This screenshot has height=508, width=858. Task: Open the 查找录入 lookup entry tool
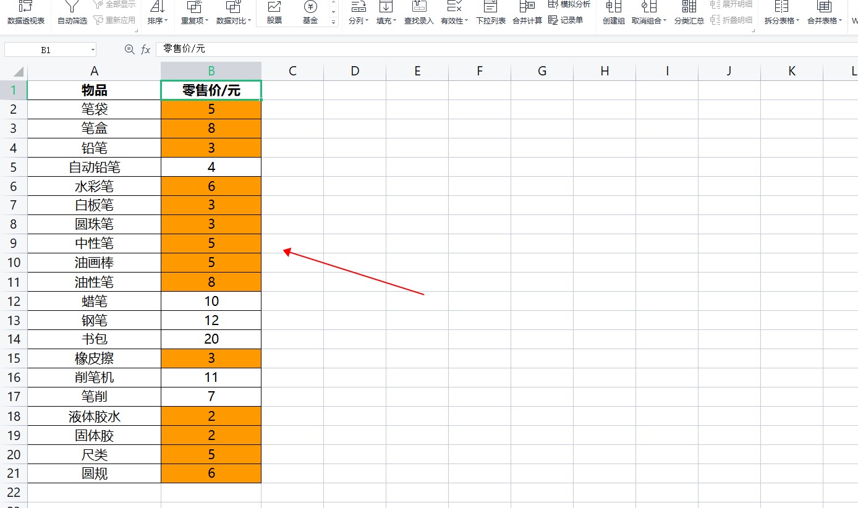[419, 12]
